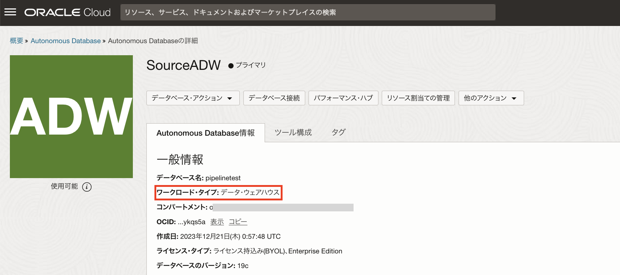Click the 一般情報 section heading
The image size is (620, 275).
tap(180, 159)
